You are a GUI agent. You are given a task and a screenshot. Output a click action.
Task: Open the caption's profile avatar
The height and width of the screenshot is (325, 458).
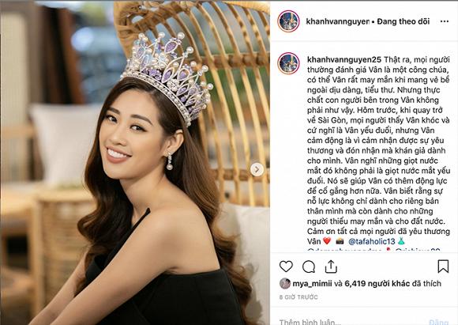pos(288,63)
